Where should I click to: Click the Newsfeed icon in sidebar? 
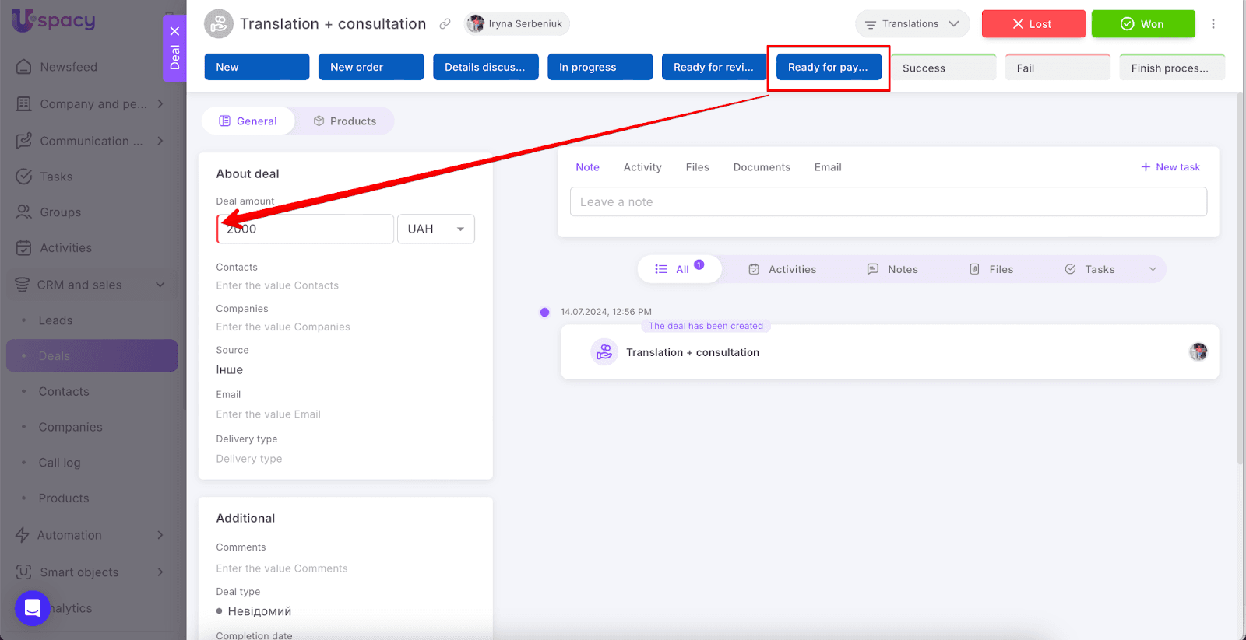coord(24,67)
